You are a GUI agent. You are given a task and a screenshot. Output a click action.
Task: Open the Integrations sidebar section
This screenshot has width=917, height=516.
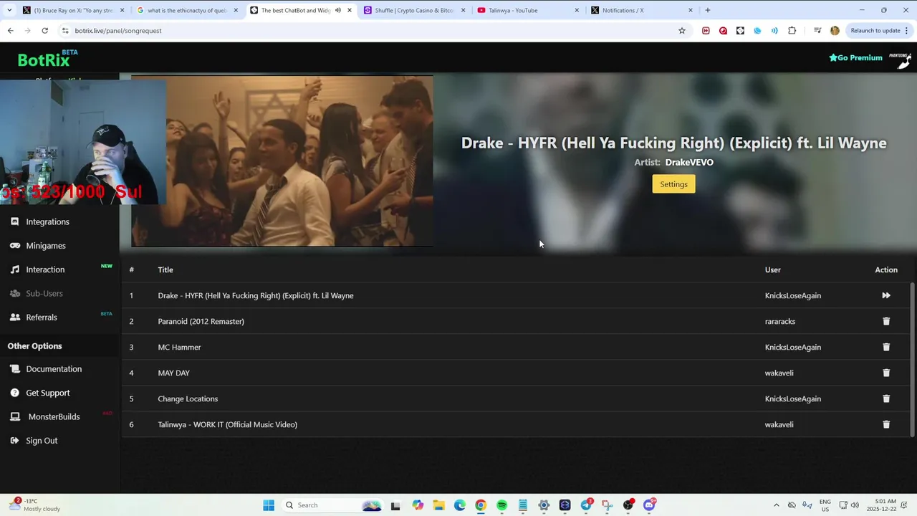click(x=47, y=221)
